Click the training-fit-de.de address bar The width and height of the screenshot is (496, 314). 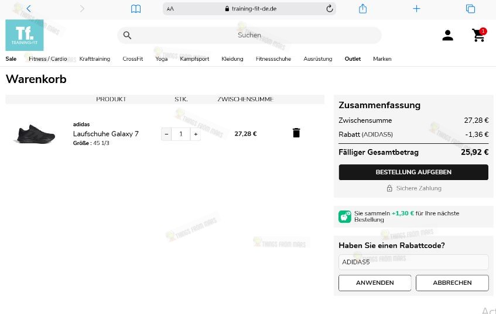[x=249, y=9]
